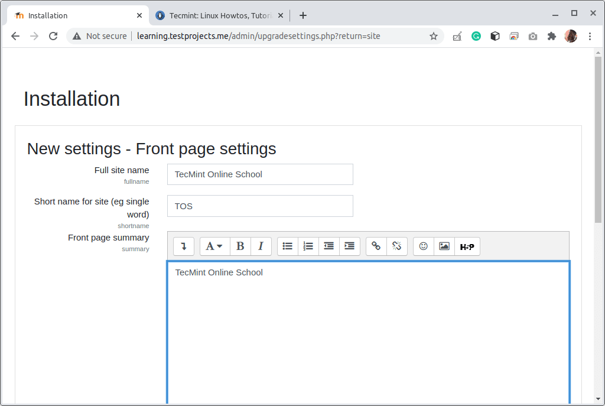Viewport: 605px width, 406px height.
Task: Expand the editor toolbar toggle arrow
Action: [x=184, y=246]
